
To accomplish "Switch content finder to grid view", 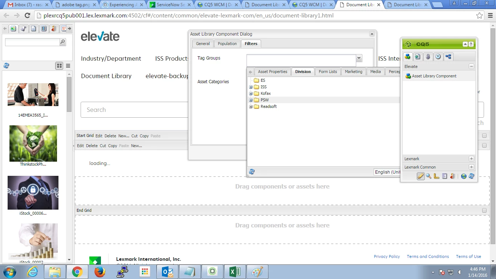I will pyautogui.click(x=59, y=66).
